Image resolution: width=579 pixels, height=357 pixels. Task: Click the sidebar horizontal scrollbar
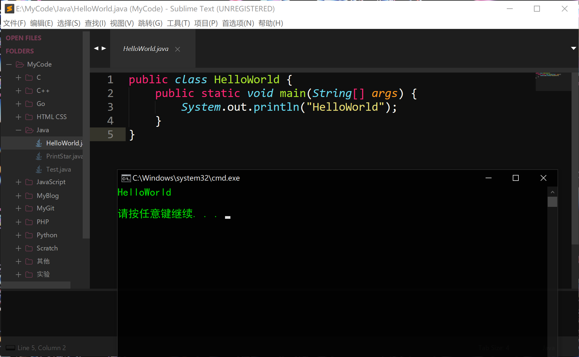(x=36, y=285)
